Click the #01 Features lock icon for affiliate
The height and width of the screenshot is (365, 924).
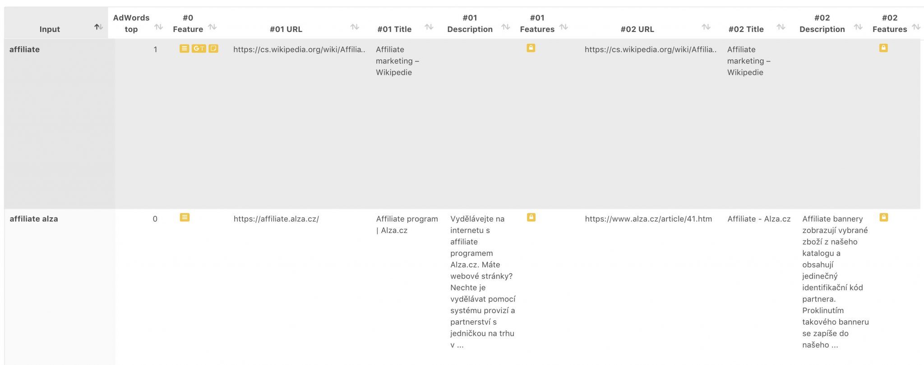click(531, 48)
